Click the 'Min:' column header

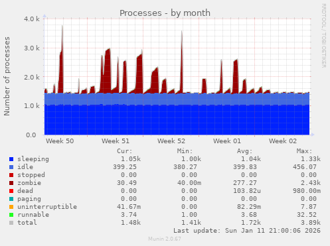(x=185, y=151)
